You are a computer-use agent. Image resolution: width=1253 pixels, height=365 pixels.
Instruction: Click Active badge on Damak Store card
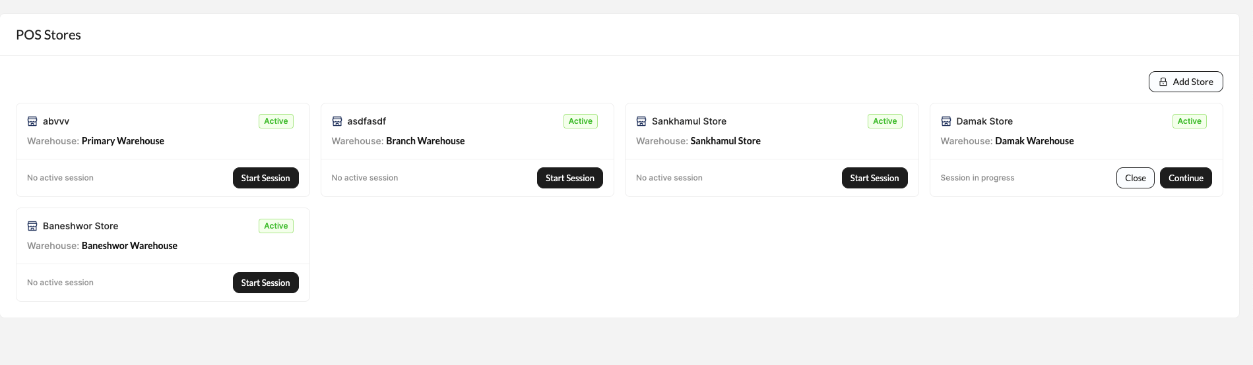(x=1189, y=121)
